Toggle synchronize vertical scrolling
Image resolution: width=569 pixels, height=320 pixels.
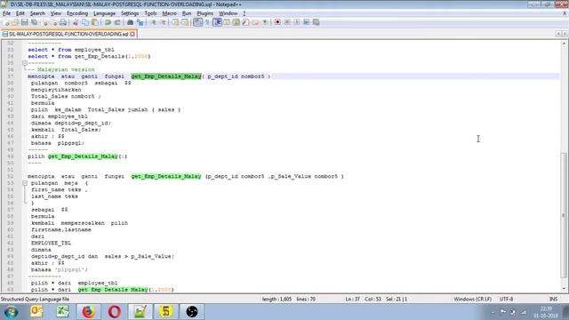pos(175,22)
